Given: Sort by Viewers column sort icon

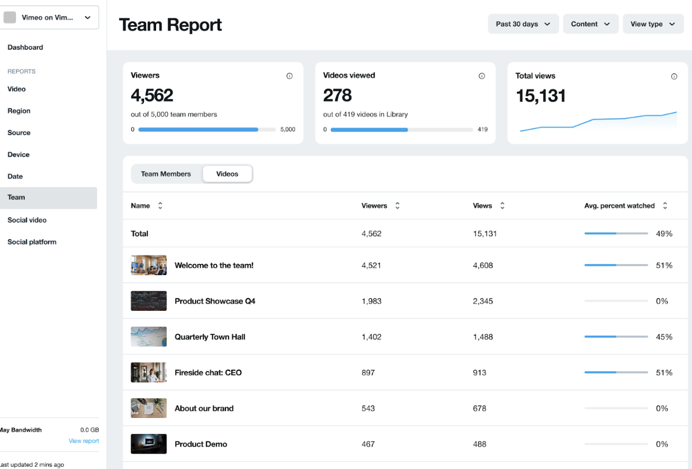Looking at the screenshot, I should 398,206.
